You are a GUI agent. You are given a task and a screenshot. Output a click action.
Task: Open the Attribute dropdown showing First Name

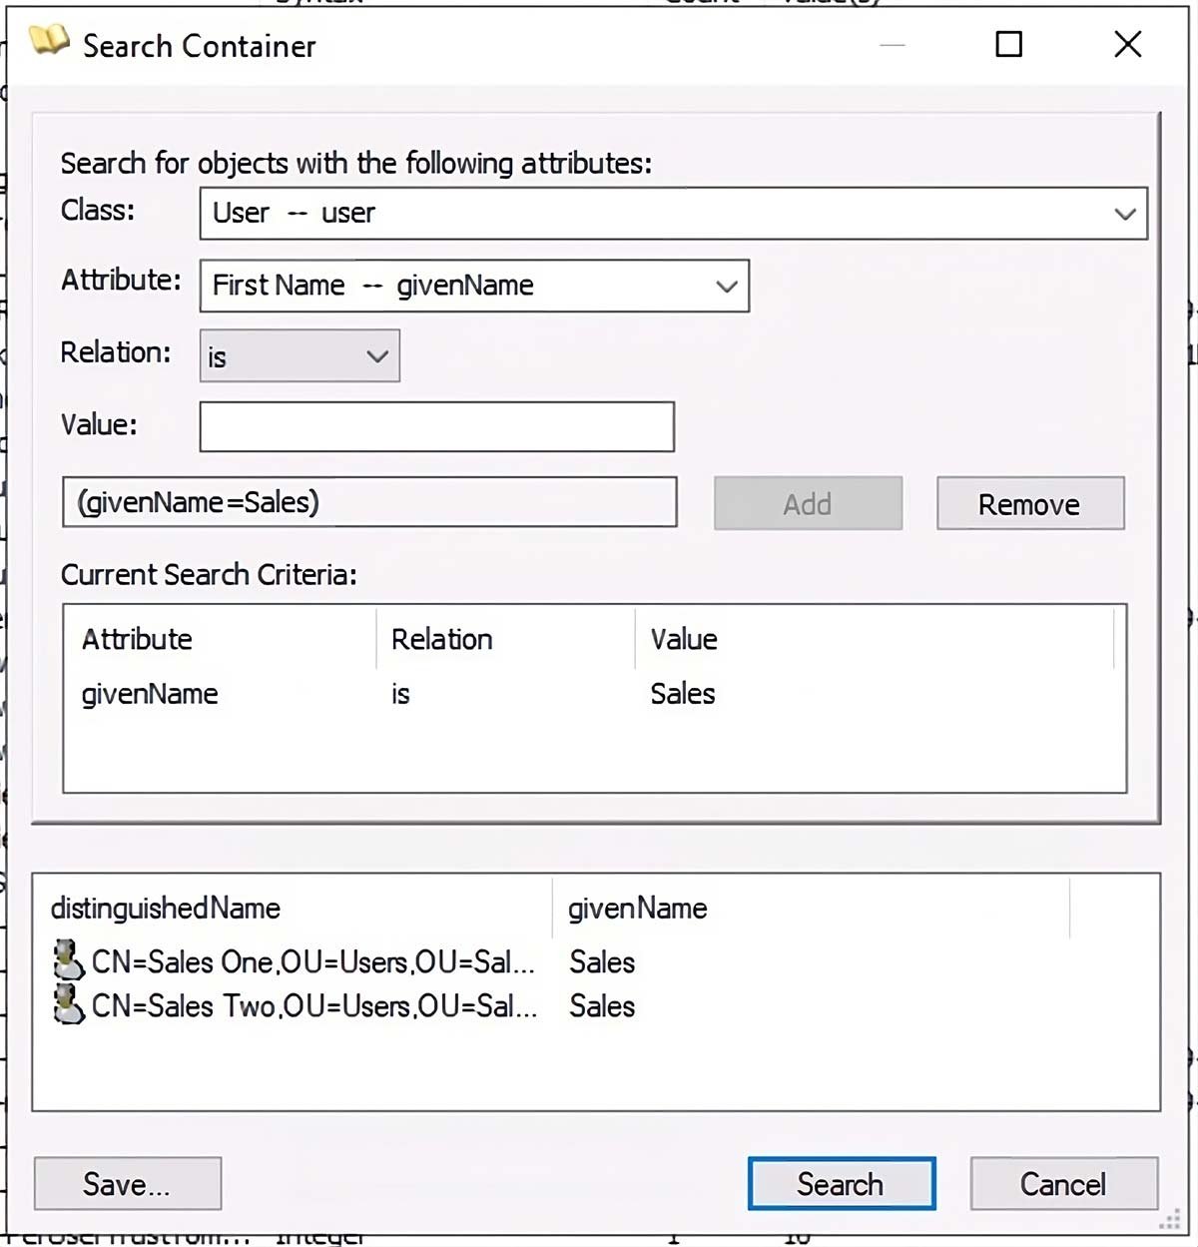pyautogui.click(x=726, y=286)
